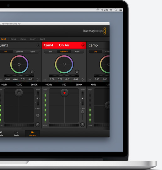The width and height of the screenshot is (162, 170).
Task: Choose Lift for Cam4 color wheel
Action: (51, 52)
